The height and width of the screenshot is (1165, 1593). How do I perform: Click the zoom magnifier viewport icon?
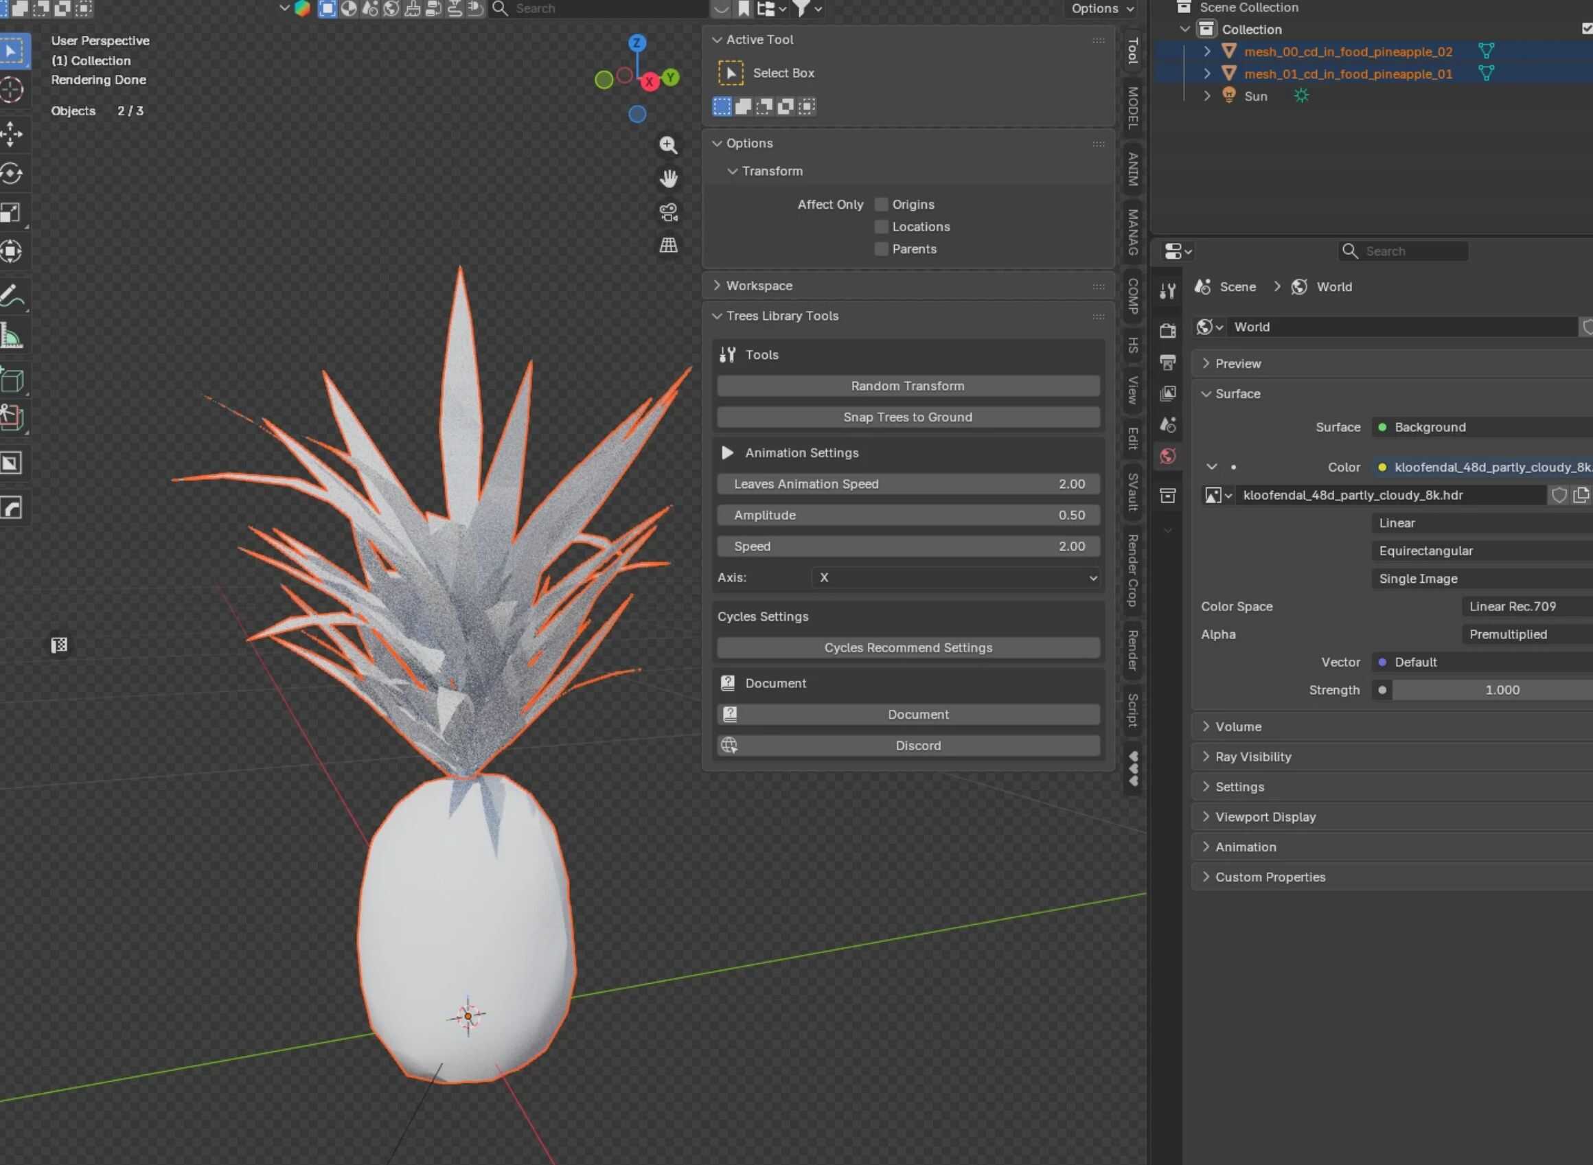pyautogui.click(x=668, y=146)
